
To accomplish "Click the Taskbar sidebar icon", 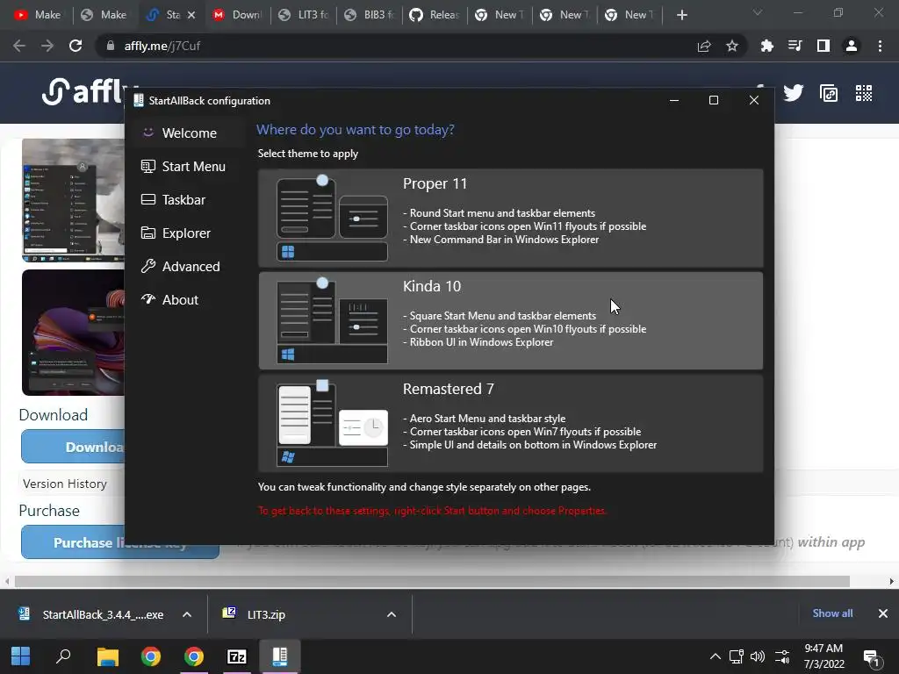I will [147, 199].
